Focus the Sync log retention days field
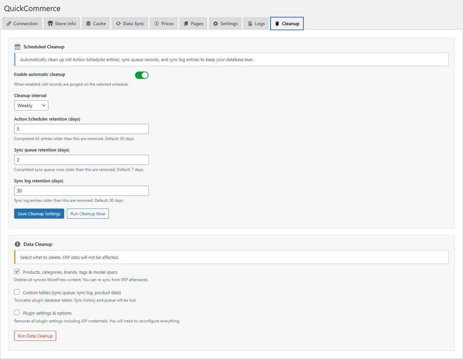The image size is (463, 359). pyautogui.click(x=82, y=191)
